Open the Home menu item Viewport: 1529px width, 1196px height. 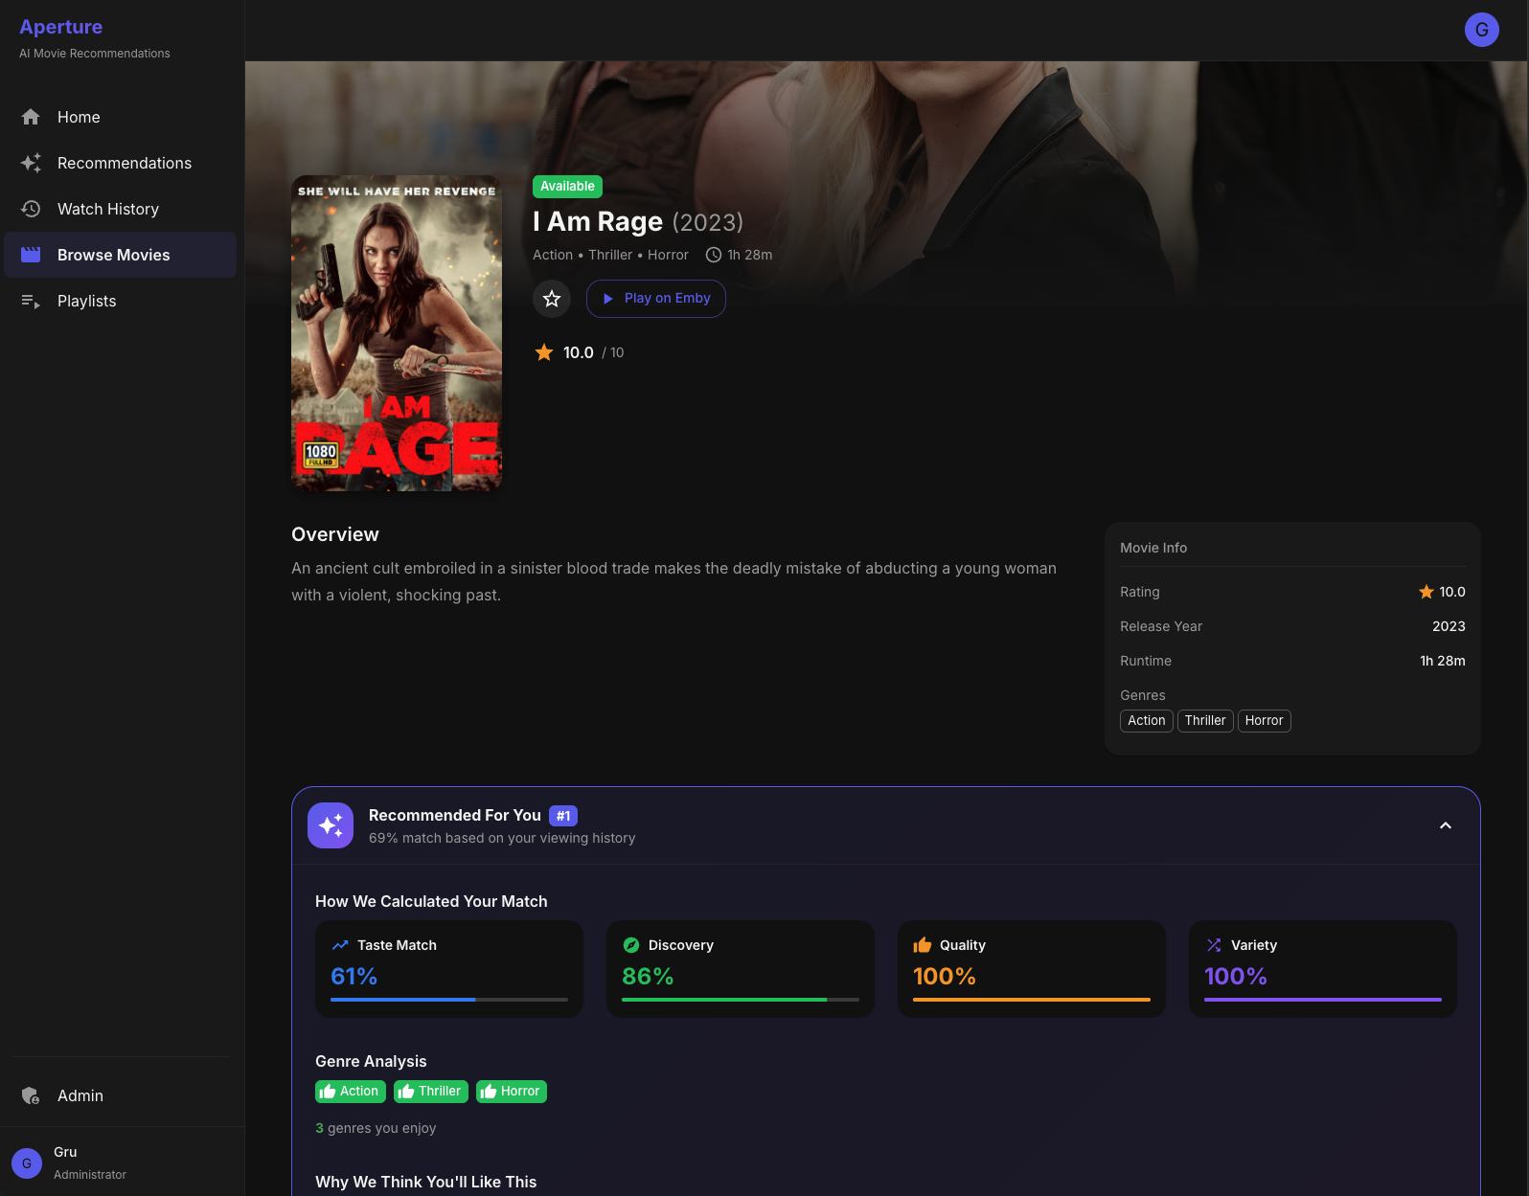121,117
